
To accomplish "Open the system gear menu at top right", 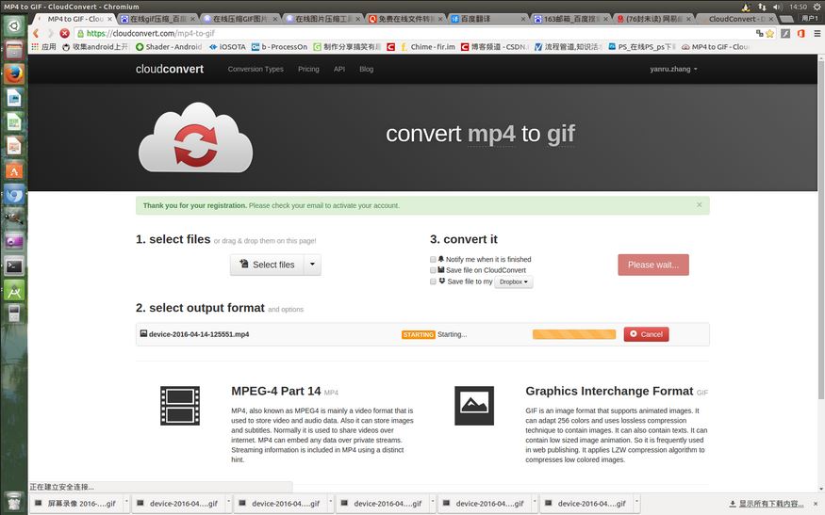I will 817,7.
